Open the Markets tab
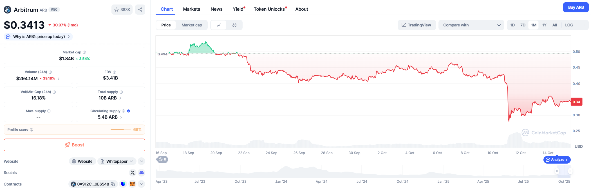The width and height of the screenshot is (591, 190). (191, 9)
